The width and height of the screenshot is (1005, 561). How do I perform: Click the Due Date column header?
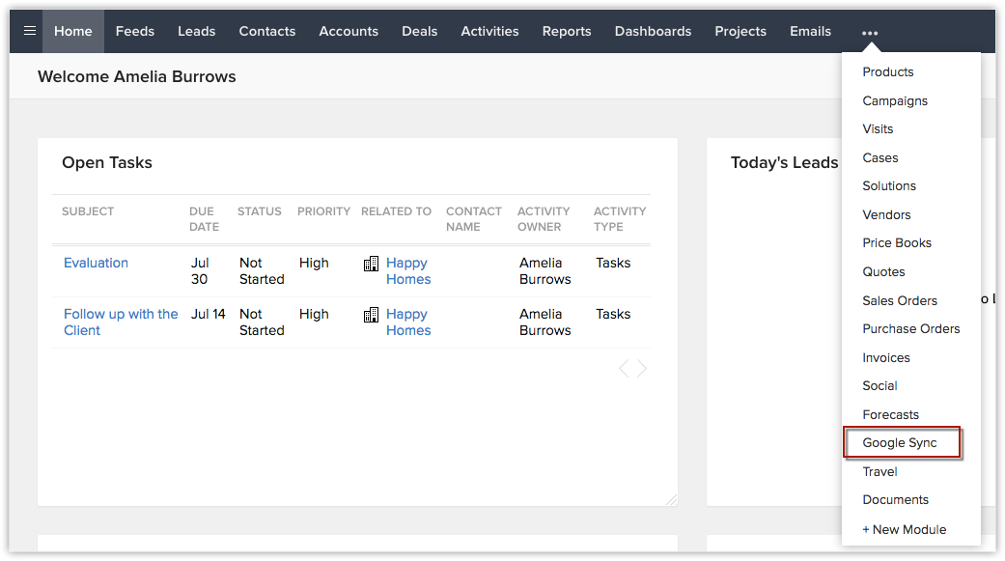pyautogui.click(x=204, y=218)
